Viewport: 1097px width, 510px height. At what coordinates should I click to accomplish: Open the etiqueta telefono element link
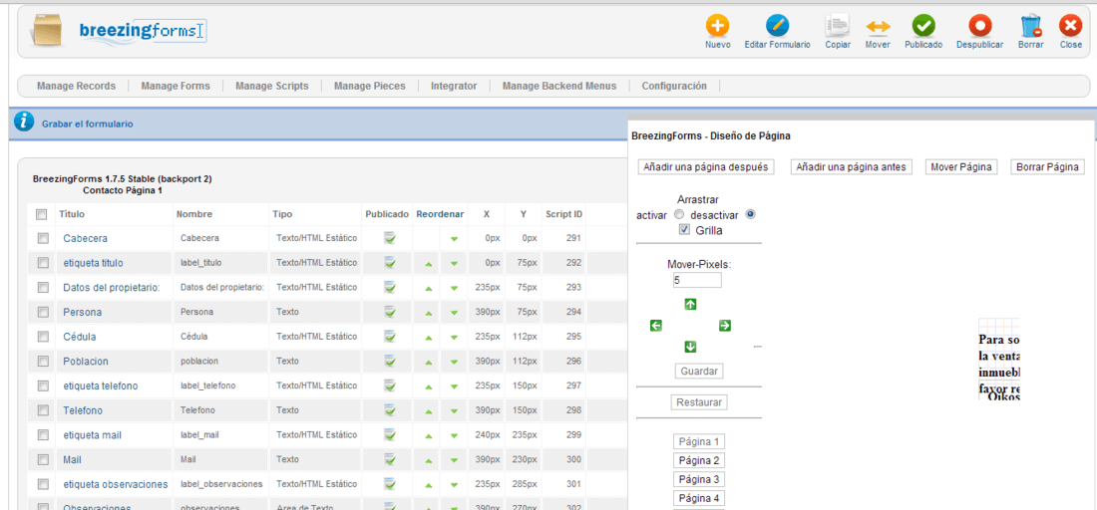click(100, 385)
